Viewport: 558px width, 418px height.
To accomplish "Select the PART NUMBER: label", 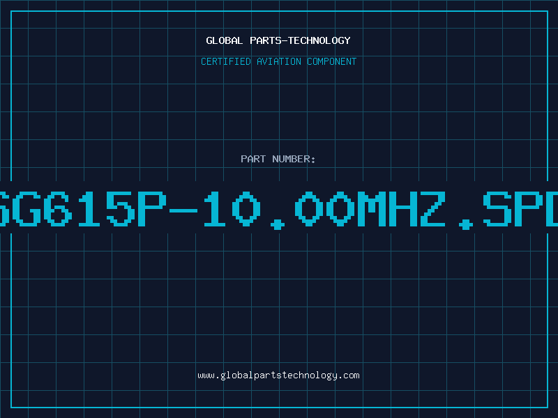I will pyautogui.click(x=278, y=159).
